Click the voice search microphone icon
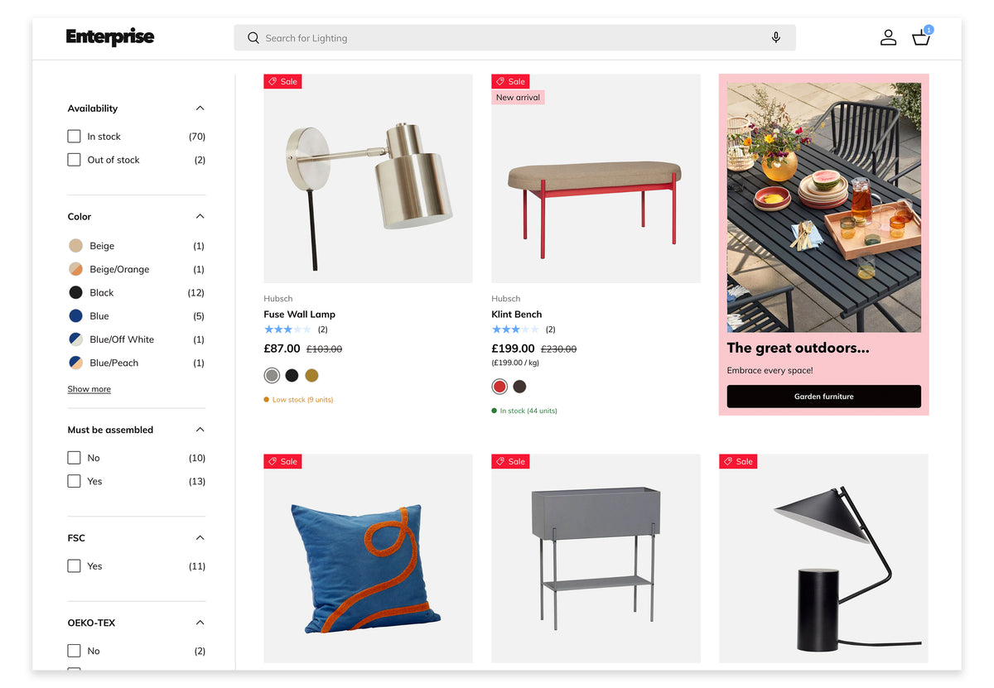Viewport: 994px width, 688px height. click(775, 37)
